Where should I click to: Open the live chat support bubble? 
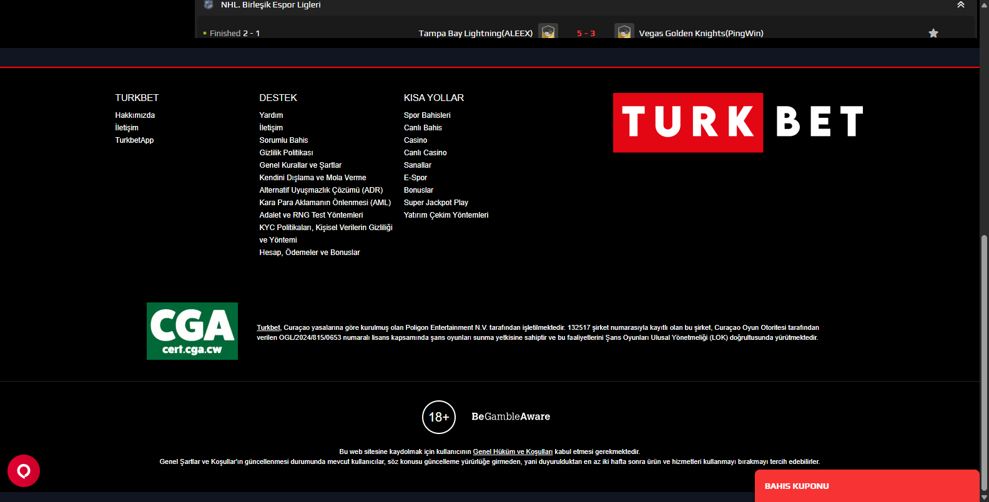click(24, 471)
